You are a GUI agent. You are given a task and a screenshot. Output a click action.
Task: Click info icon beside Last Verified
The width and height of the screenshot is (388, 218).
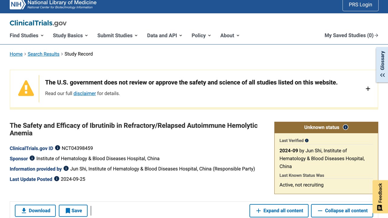click(307, 140)
